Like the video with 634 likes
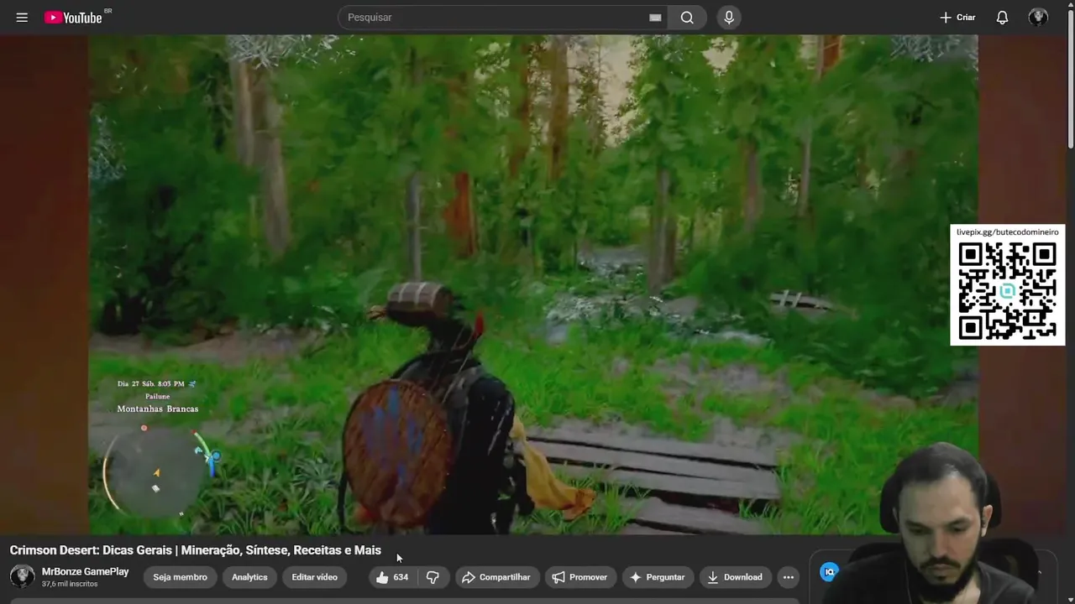Viewport: 1075px width, 604px height. pyautogui.click(x=393, y=577)
